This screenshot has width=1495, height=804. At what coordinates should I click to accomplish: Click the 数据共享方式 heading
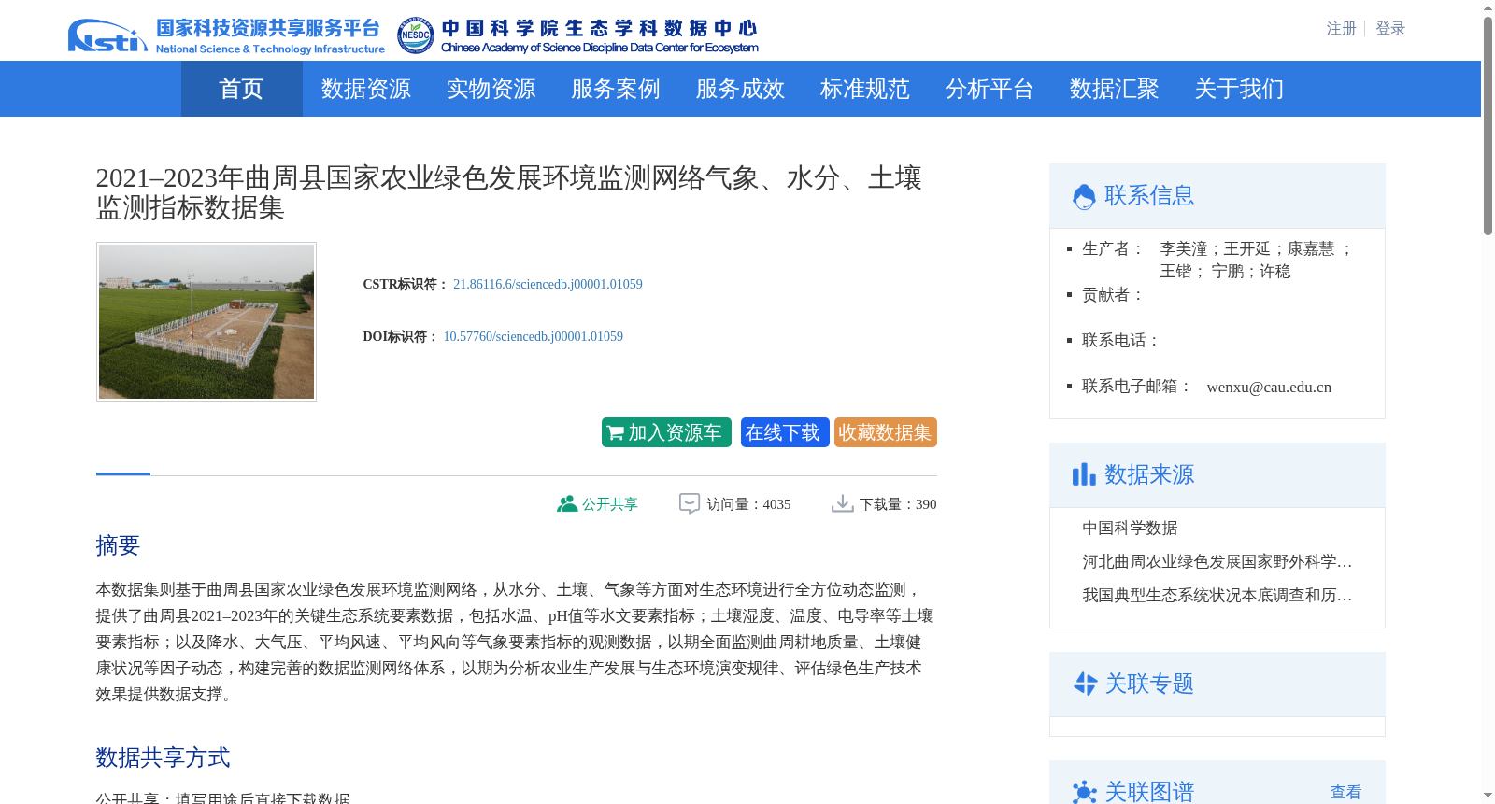pos(163,757)
